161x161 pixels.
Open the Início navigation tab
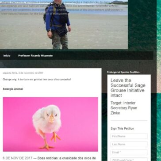click(x=7, y=56)
